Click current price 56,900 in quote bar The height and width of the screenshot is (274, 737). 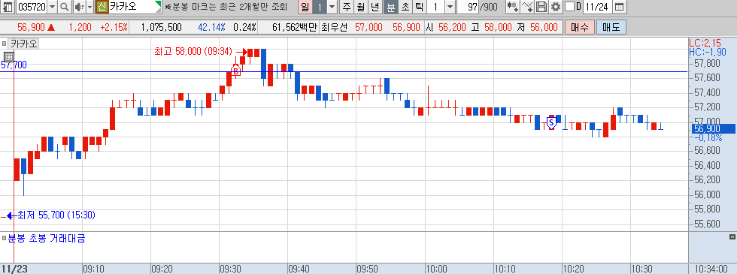[31, 27]
